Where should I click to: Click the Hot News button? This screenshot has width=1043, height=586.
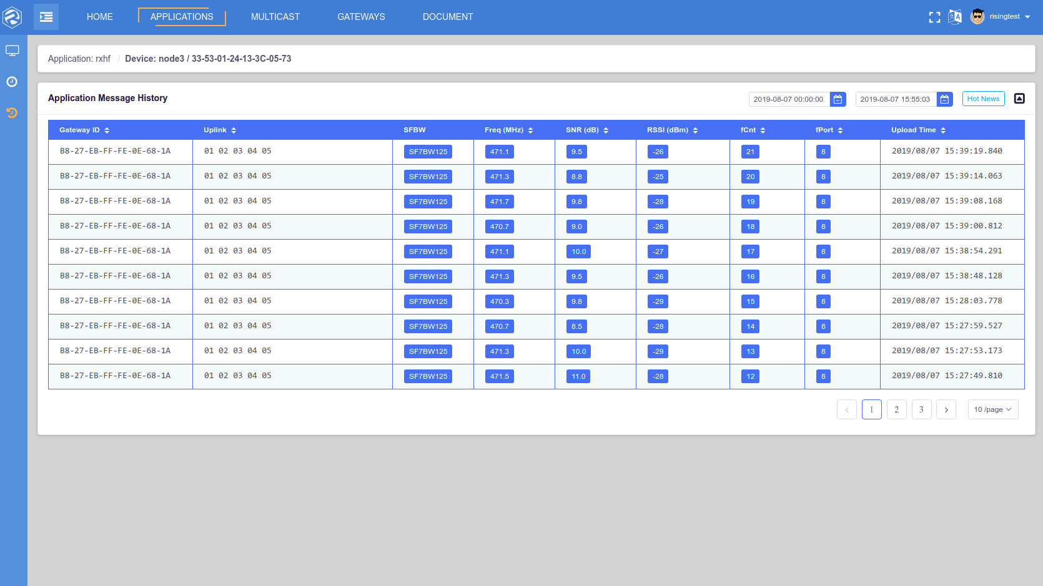pyautogui.click(x=983, y=99)
